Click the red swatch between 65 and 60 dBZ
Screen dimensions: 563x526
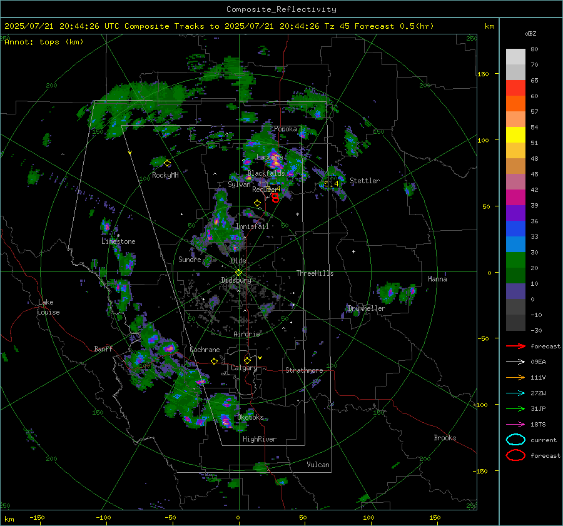point(515,88)
